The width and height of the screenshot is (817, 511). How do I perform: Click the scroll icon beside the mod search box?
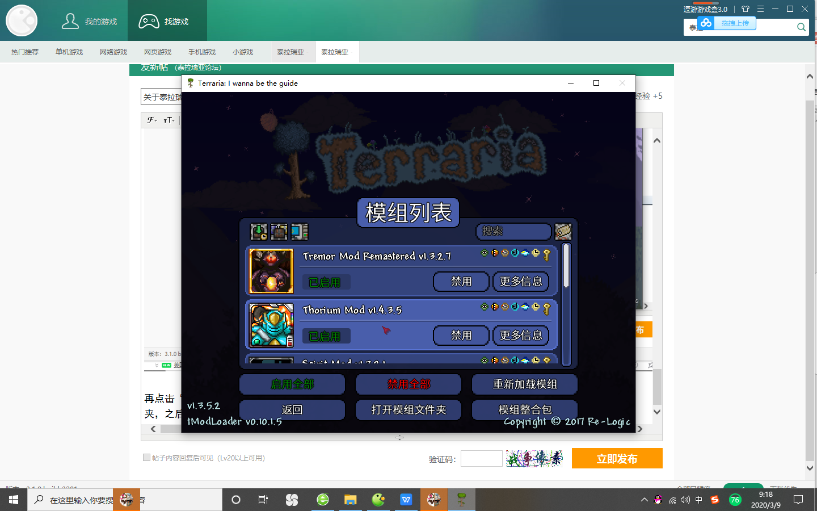click(x=563, y=231)
